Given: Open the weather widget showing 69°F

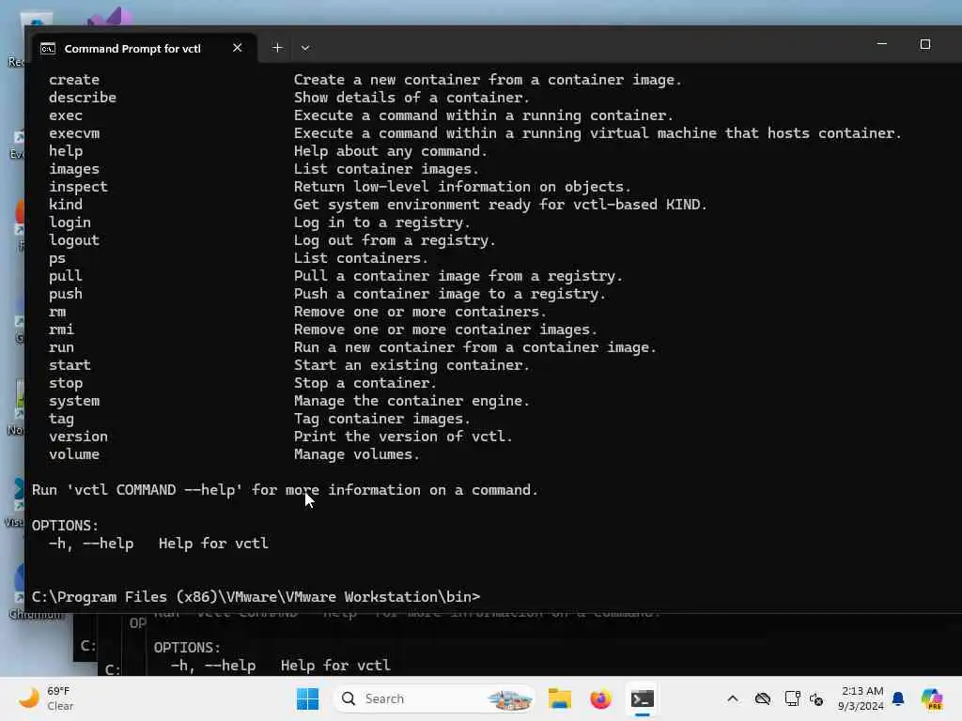Looking at the screenshot, I should click(x=46, y=698).
